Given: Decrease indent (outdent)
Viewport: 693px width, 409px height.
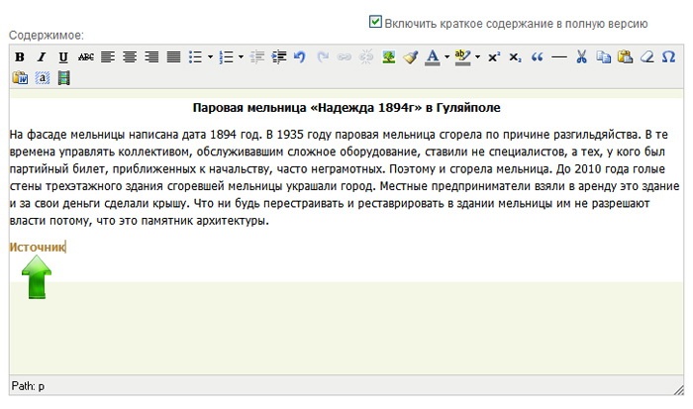Looking at the screenshot, I should pos(257,57).
